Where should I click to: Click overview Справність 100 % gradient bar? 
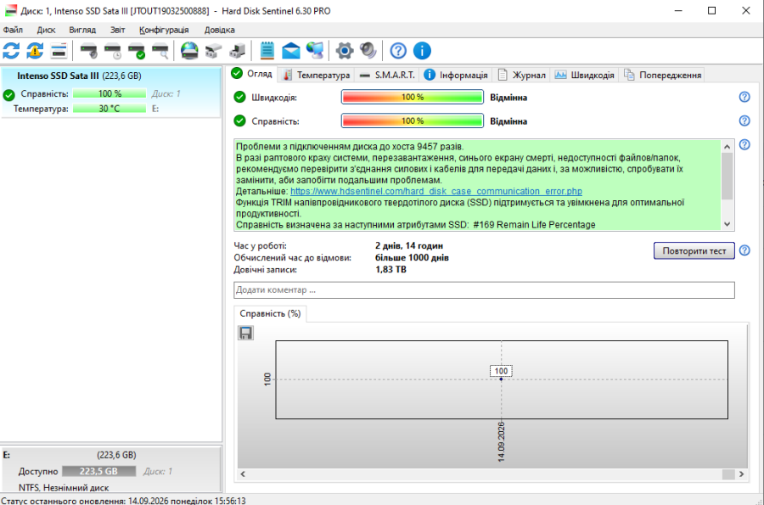click(413, 121)
